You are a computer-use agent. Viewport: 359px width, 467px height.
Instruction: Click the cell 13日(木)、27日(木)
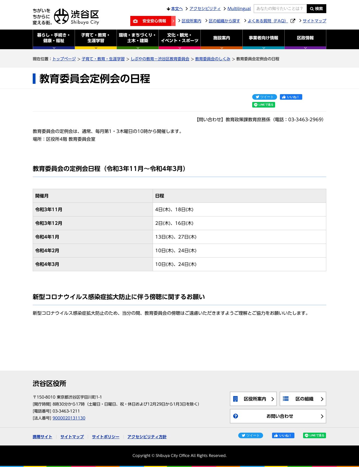pyautogui.click(x=239, y=237)
